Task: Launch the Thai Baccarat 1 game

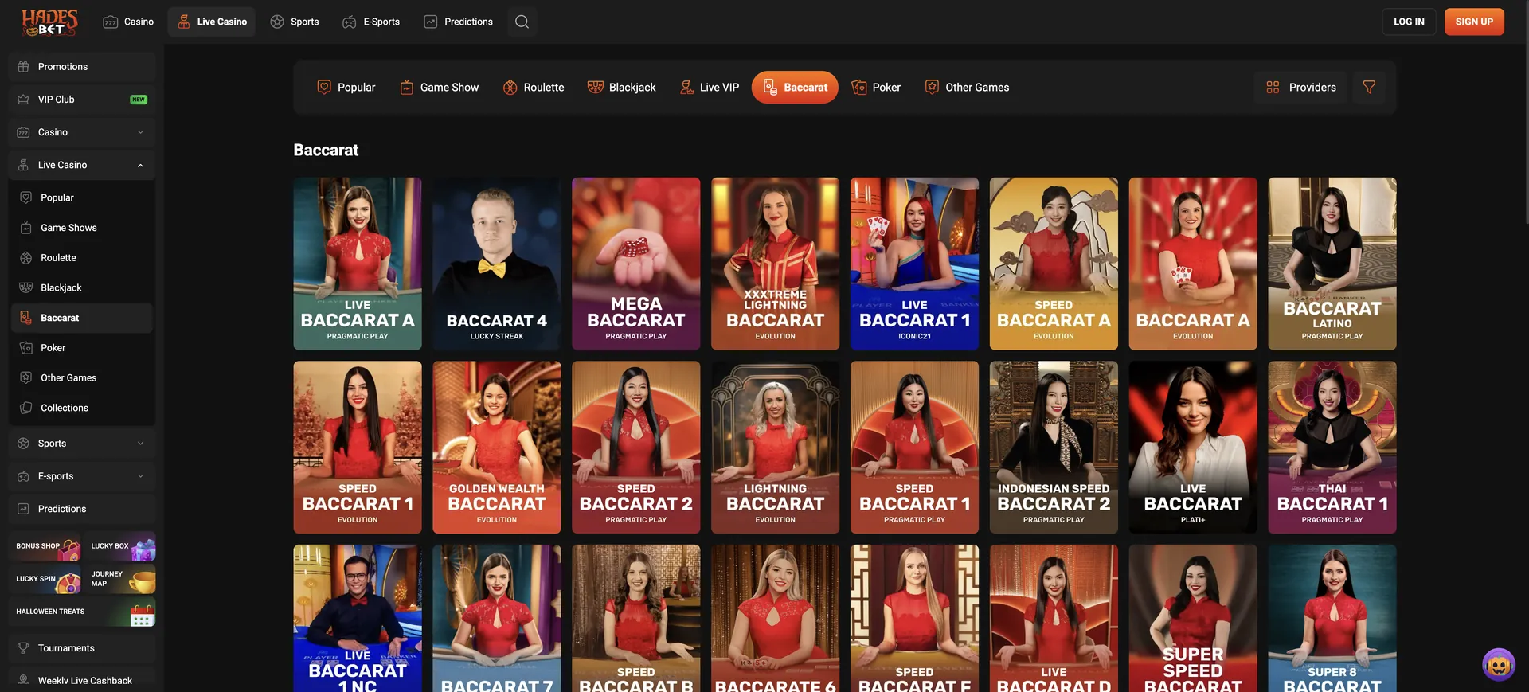Action: pyautogui.click(x=1332, y=448)
